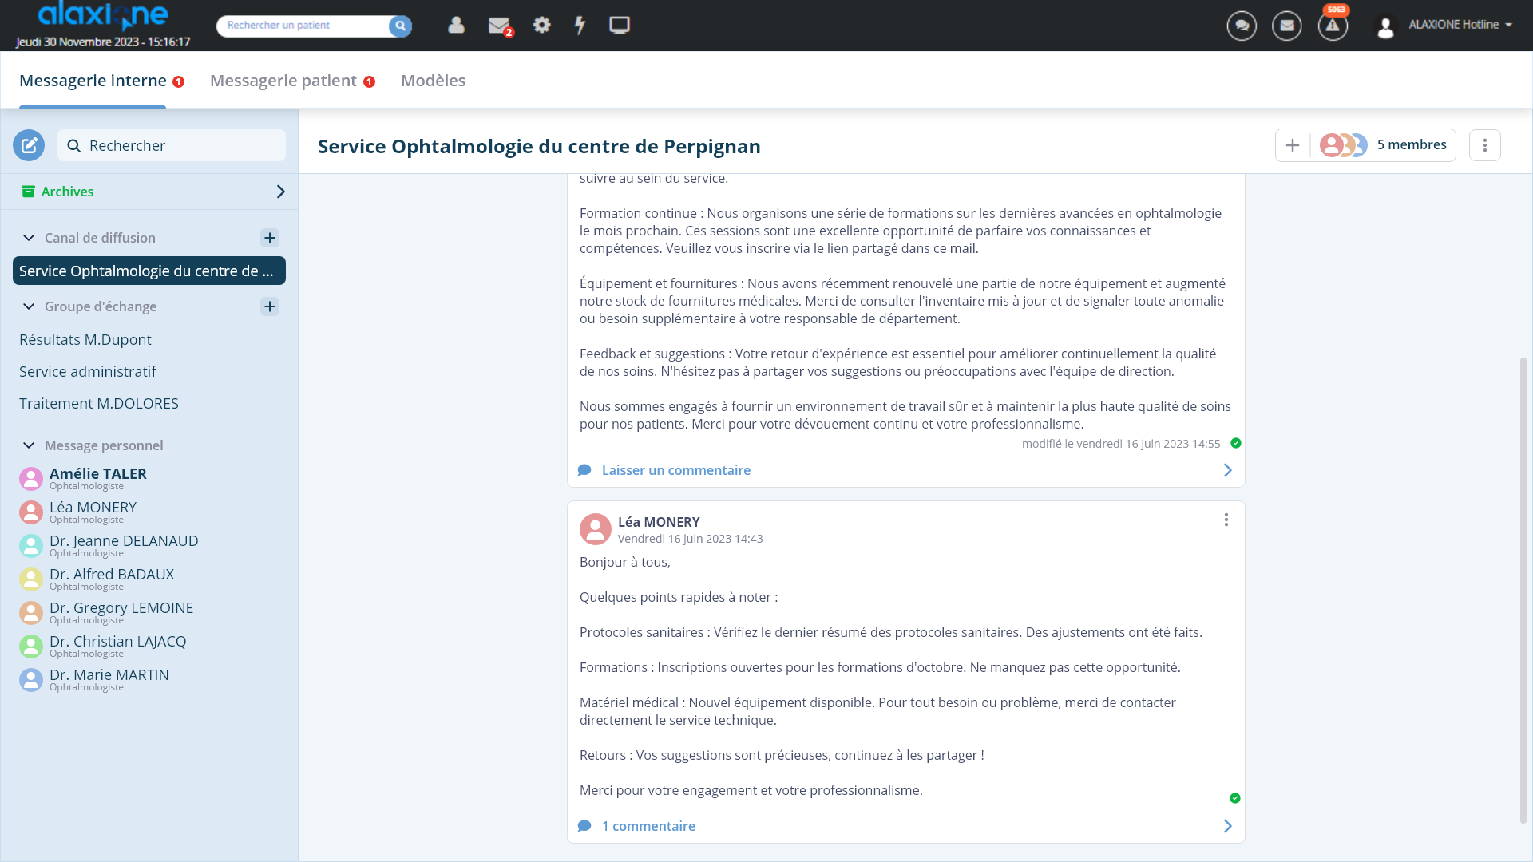The height and width of the screenshot is (862, 1533).
Task: Open the Modèles tab
Action: [x=433, y=81]
